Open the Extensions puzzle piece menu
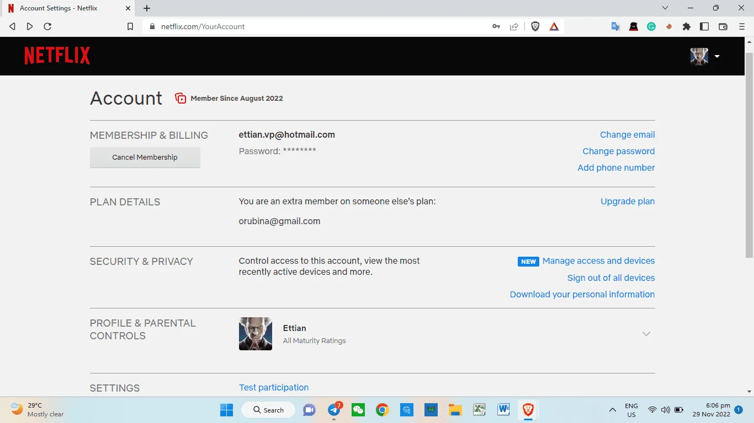 [687, 26]
